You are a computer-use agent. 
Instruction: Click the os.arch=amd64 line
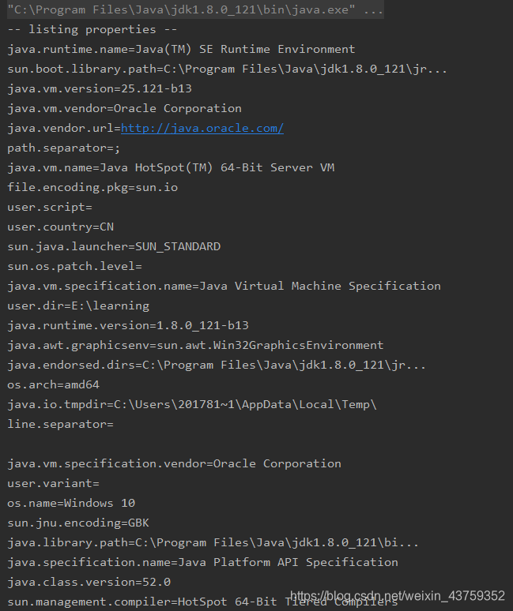[x=53, y=384]
